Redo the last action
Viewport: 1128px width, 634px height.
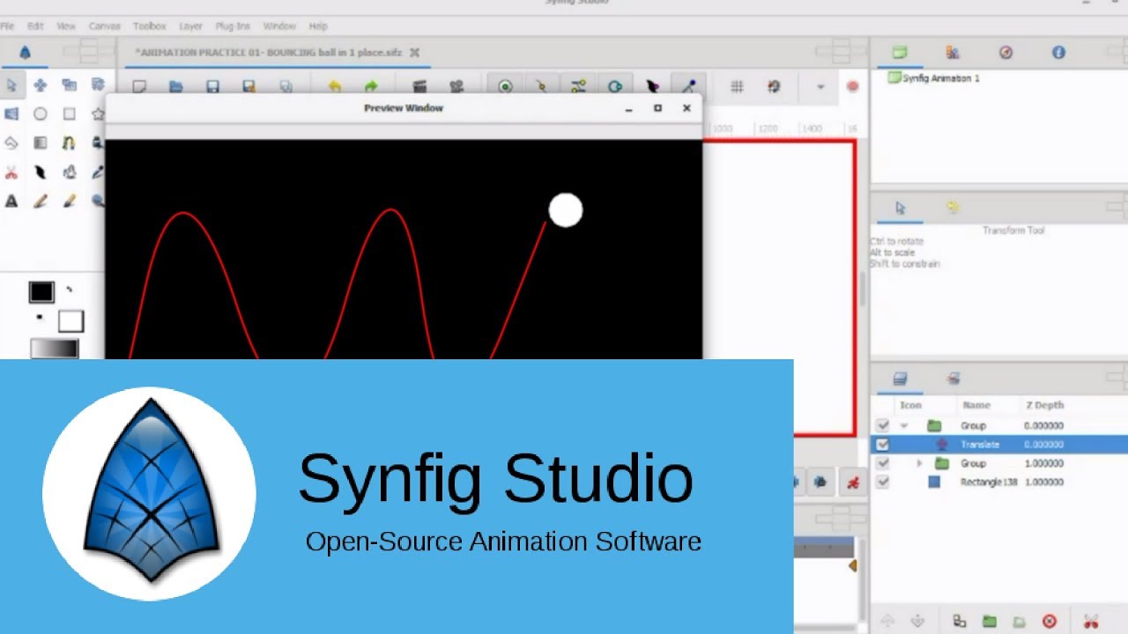pyautogui.click(x=371, y=86)
